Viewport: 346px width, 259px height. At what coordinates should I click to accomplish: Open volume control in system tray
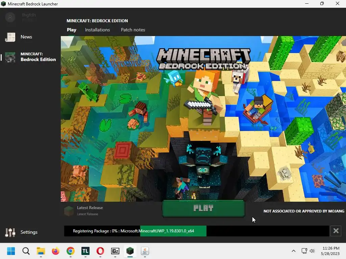312,251
